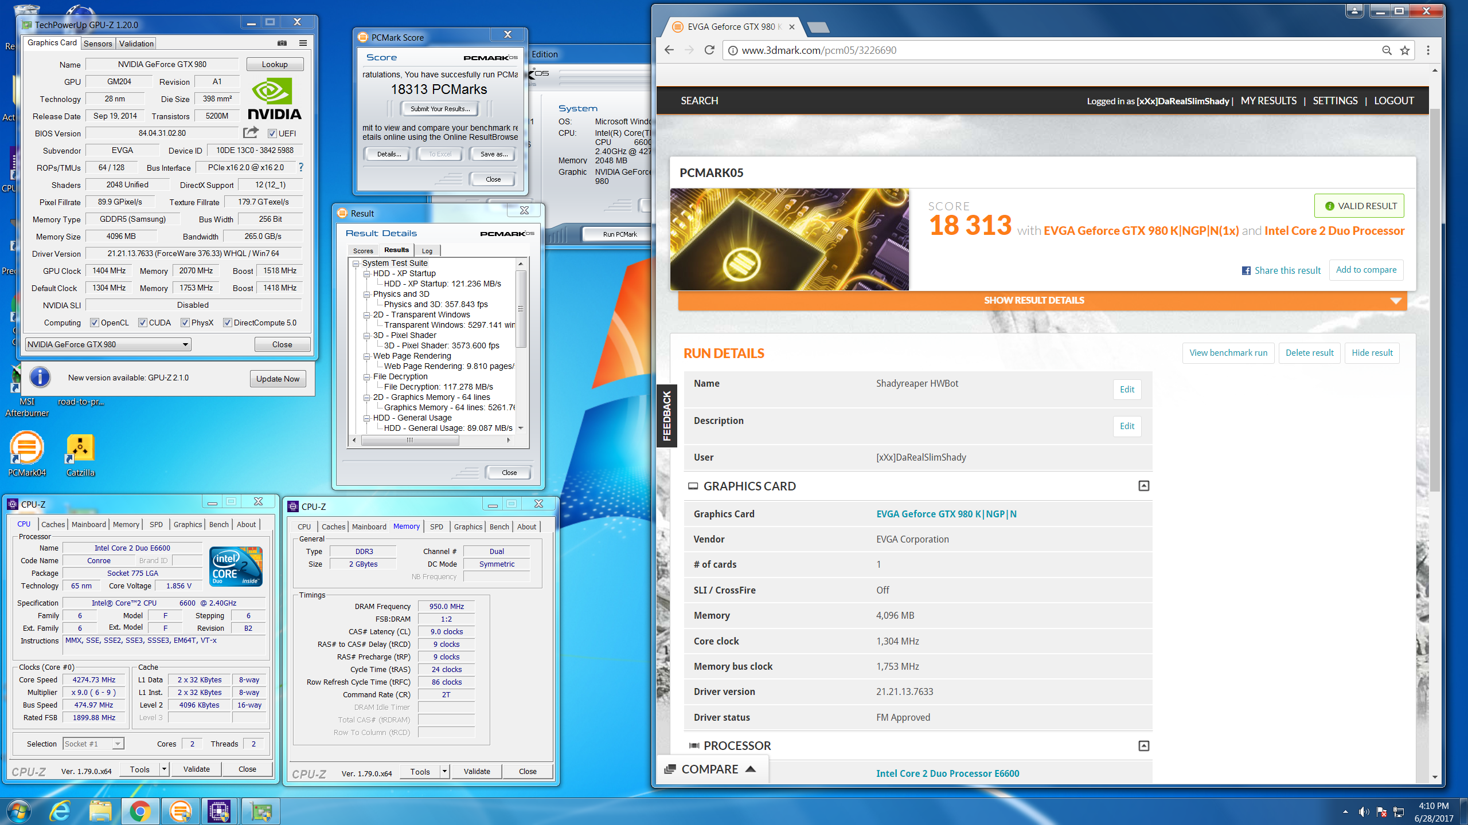Screen dimensions: 1468x825
Task: Open the MY RESULTS link in the header
Action: (x=1268, y=101)
